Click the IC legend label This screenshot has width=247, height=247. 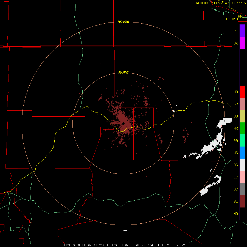(x=235, y=177)
